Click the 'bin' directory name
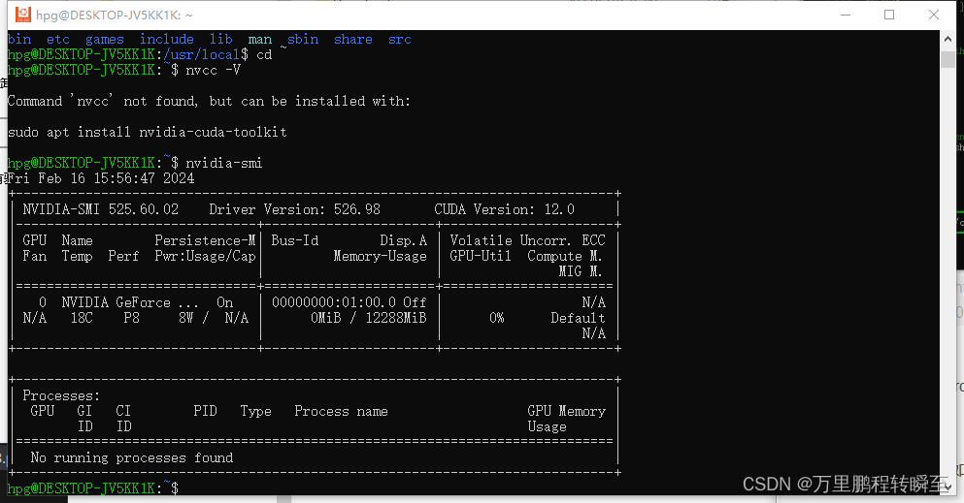The image size is (964, 503). pyautogui.click(x=19, y=40)
